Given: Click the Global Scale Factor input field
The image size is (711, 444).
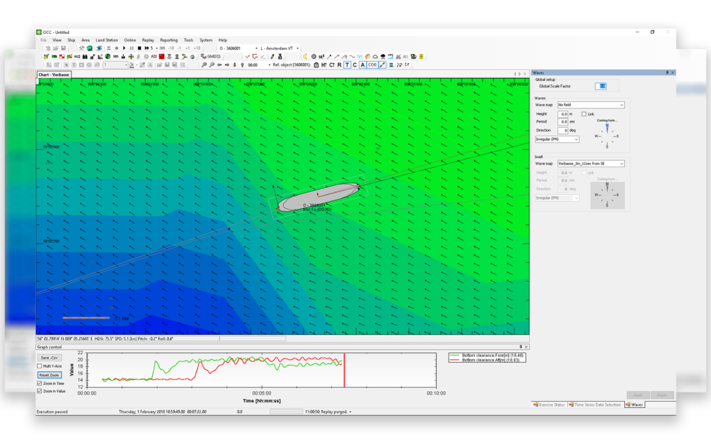Looking at the screenshot, I should point(601,85).
